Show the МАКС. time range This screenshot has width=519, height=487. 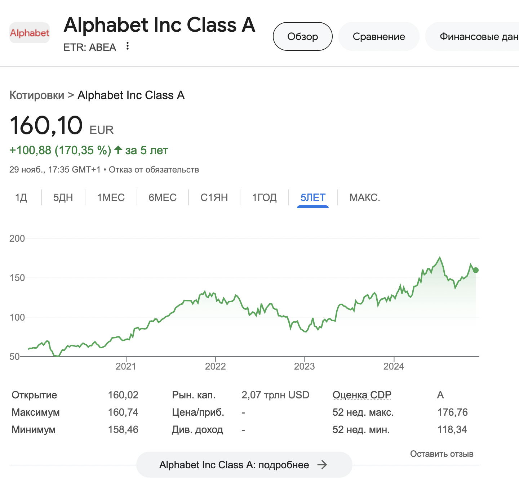coord(365,197)
